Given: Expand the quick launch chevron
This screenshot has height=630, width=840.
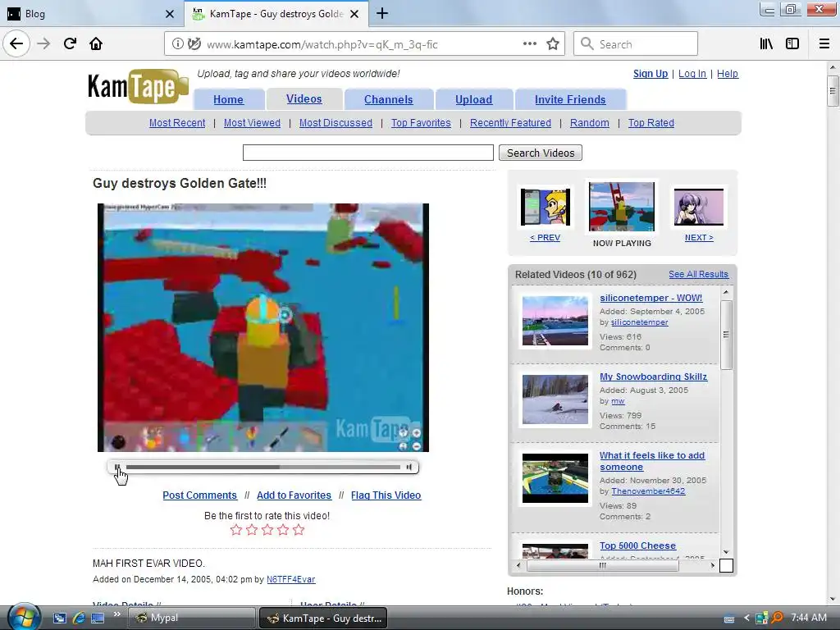Looking at the screenshot, I should coord(116,614).
